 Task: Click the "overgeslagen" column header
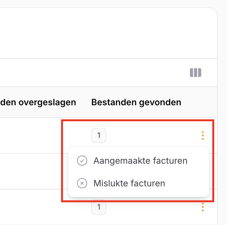38,102
